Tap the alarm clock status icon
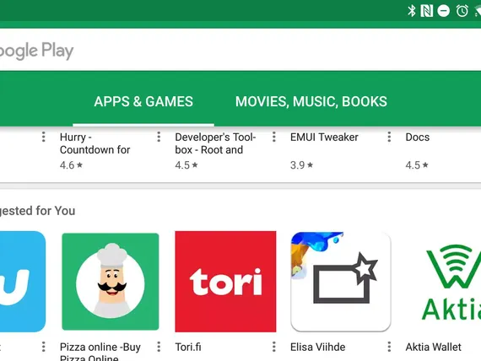The height and width of the screenshot is (361, 481). click(462, 11)
